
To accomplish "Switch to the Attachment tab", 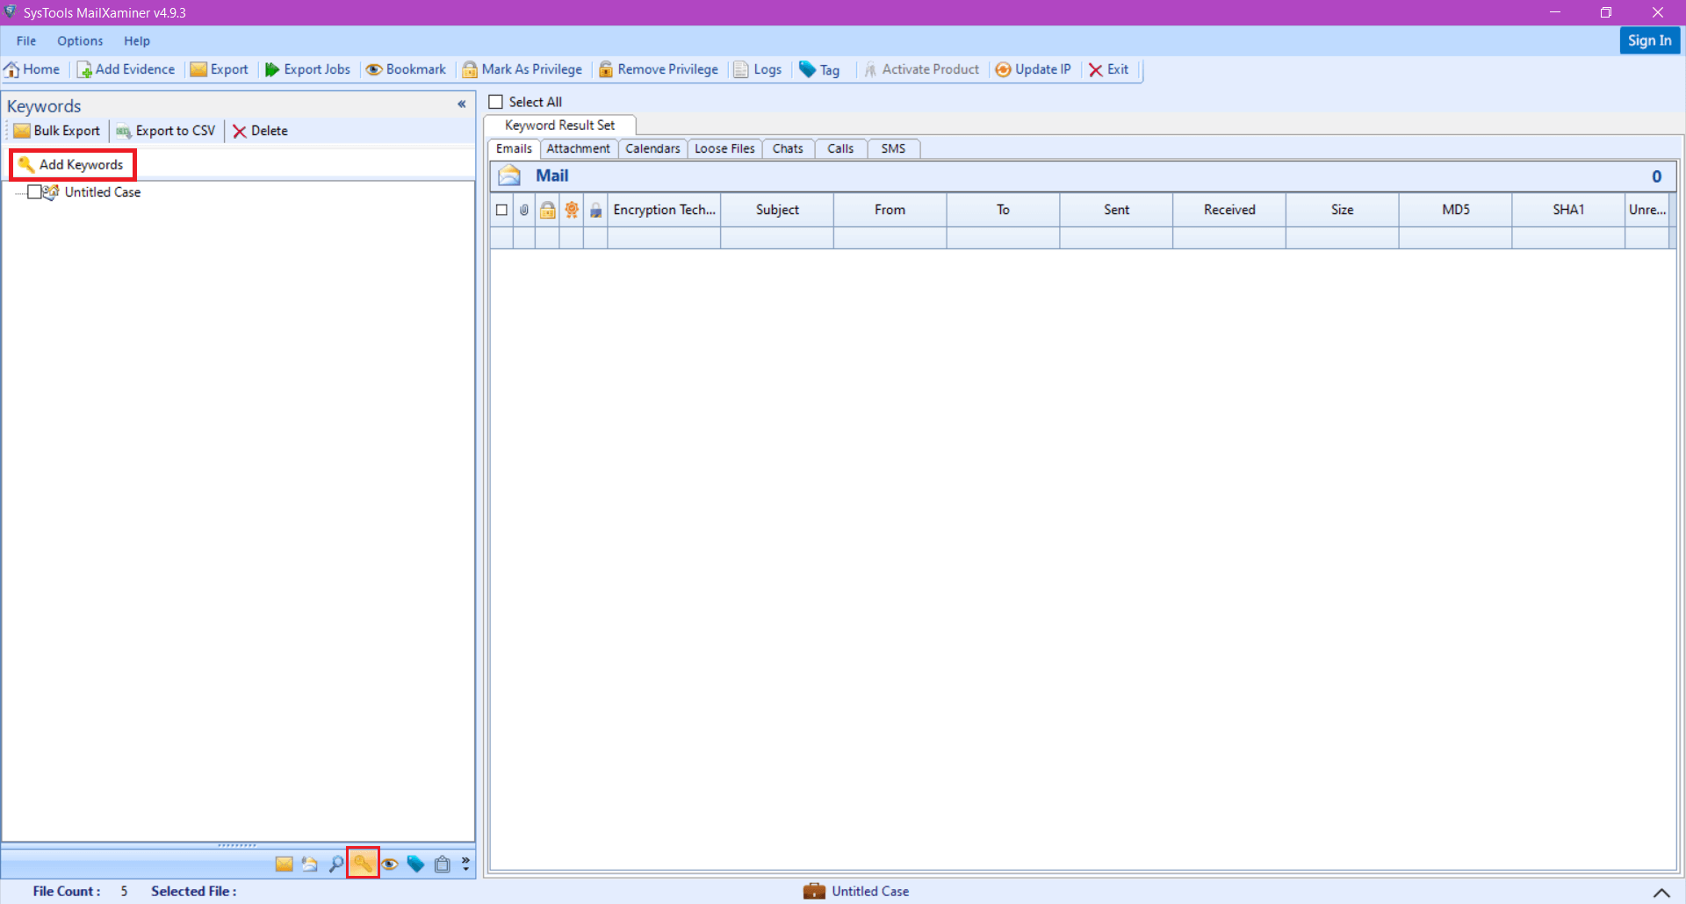I will (578, 148).
